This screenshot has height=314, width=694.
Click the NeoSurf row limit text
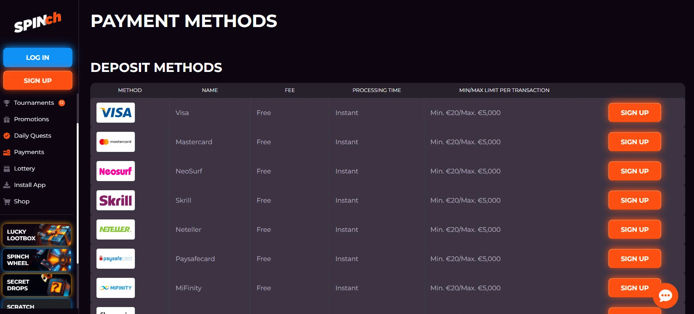[465, 171]
